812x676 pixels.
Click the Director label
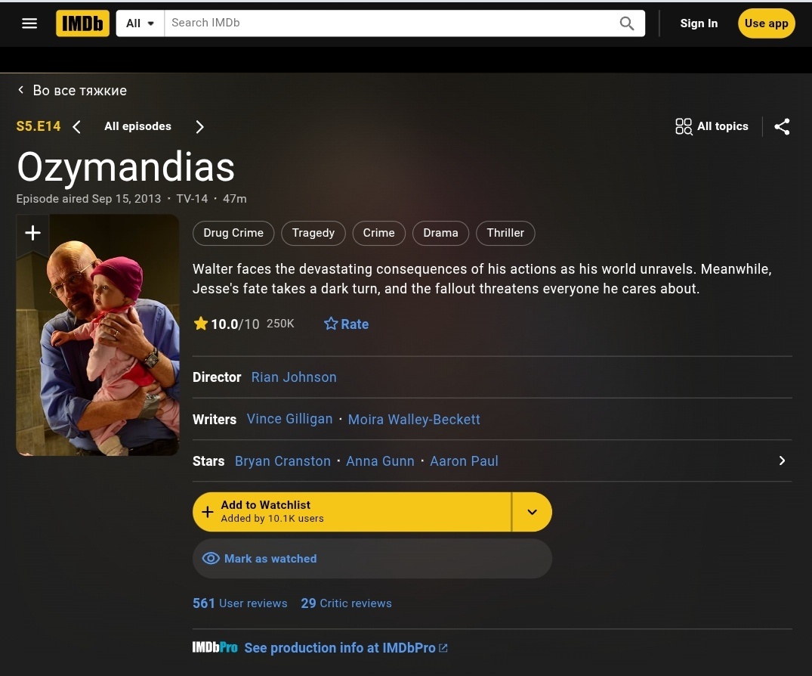tap(217, 377)
